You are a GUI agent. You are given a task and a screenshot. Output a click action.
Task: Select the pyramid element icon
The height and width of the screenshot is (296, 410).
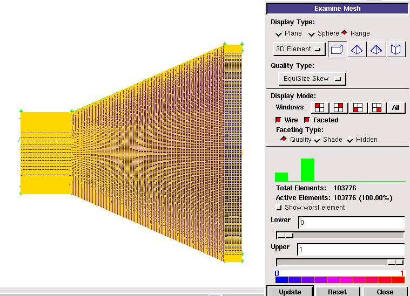click(x=375, y=50)
